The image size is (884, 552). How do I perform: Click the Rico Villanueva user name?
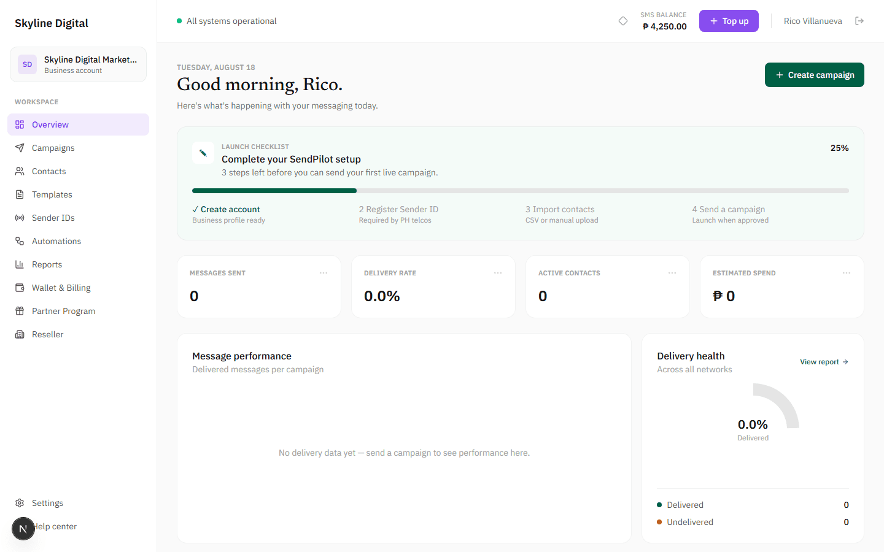click(813, 21)
